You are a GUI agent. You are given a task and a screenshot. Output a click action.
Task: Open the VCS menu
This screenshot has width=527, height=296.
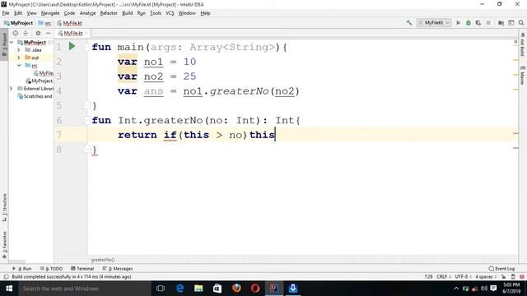coord(170,13)
